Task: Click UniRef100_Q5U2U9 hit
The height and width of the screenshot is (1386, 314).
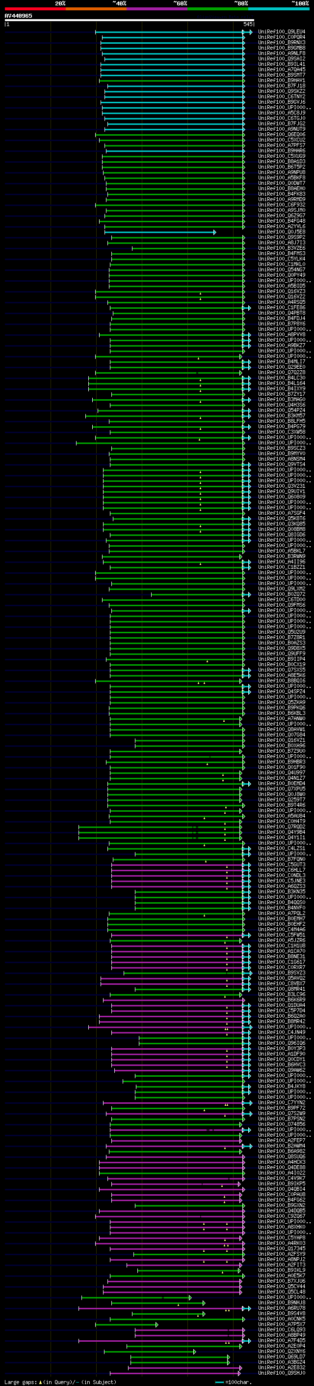Action: 282,632
